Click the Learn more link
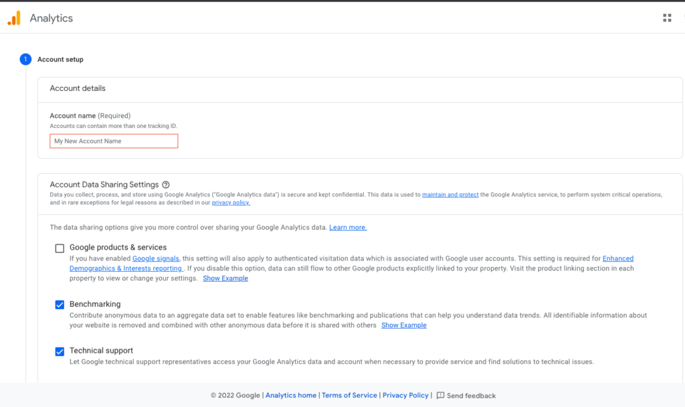Viewport: 685px width, 407px height. pos(348,228)
